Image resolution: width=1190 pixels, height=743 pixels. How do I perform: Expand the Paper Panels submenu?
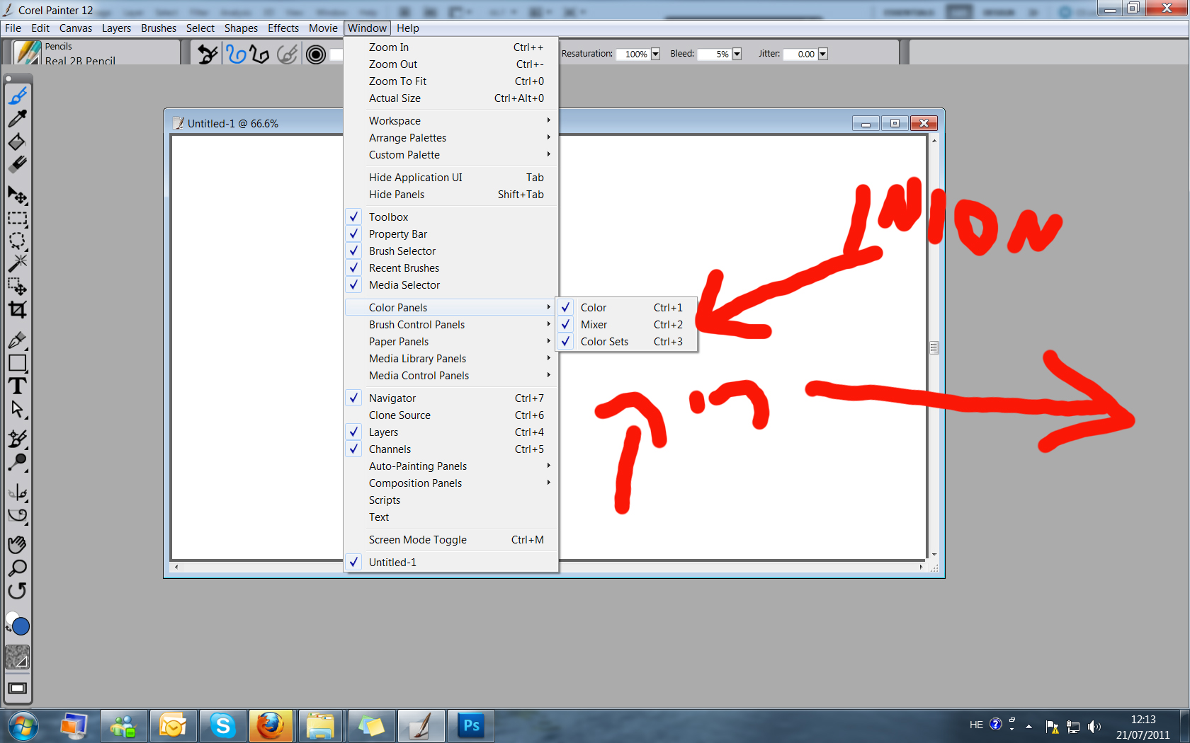pos(451,342)
